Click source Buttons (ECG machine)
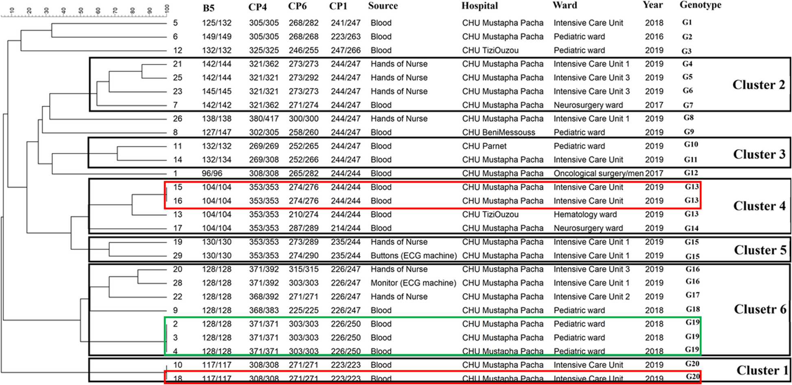This screenshot has width=792, height=385. click(414, 256)
